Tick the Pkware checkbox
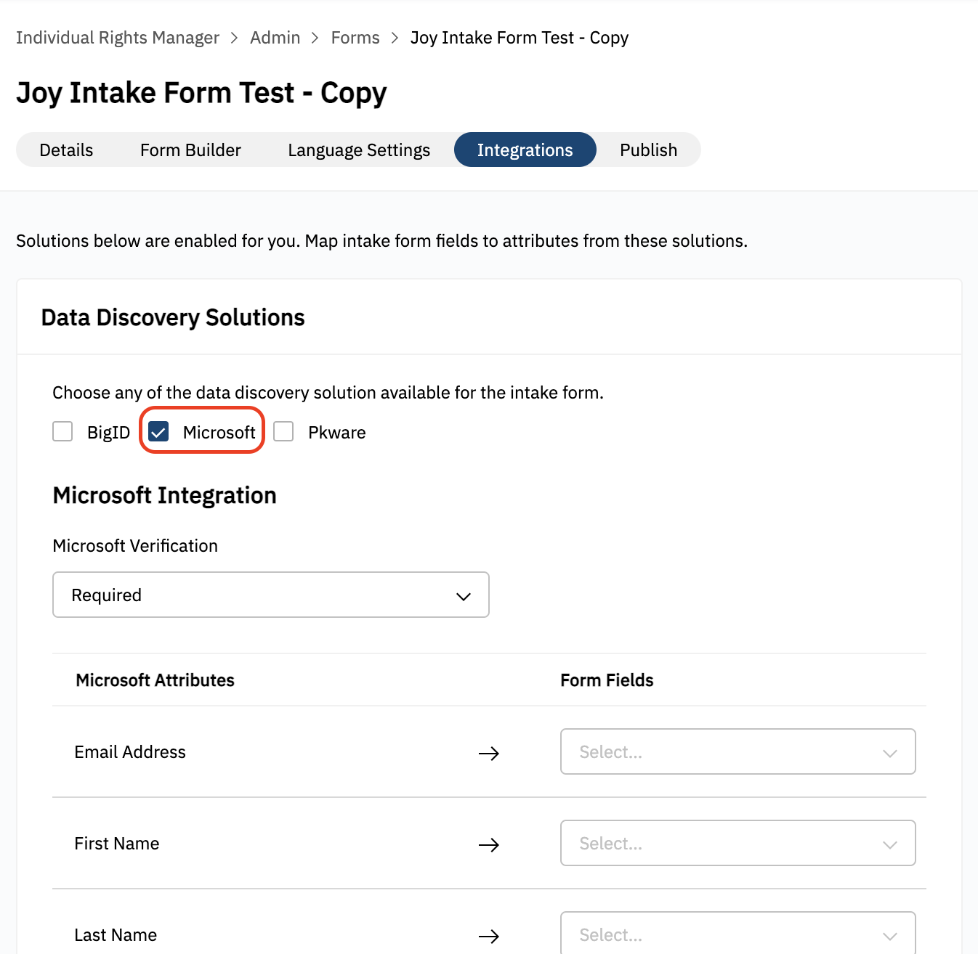The width and height of the screenshot is (978, 954). (x=283, y=431)
